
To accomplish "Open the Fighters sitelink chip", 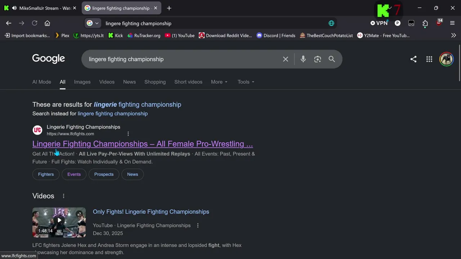I will [46, 174].
